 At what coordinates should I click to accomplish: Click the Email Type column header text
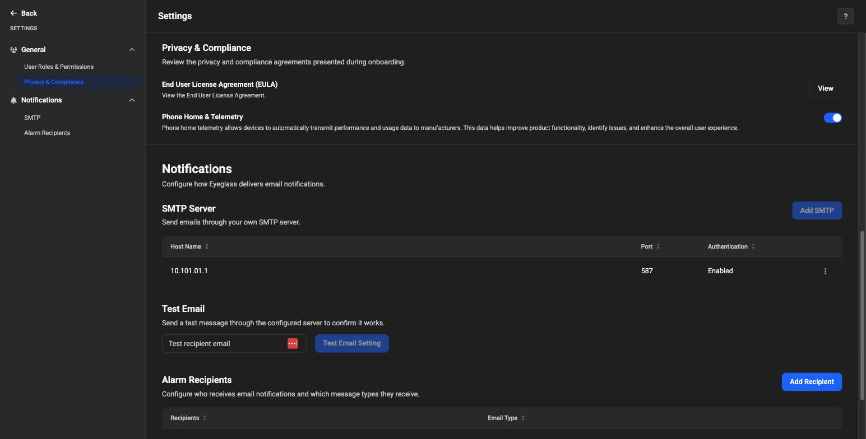(x=502, y=418)
